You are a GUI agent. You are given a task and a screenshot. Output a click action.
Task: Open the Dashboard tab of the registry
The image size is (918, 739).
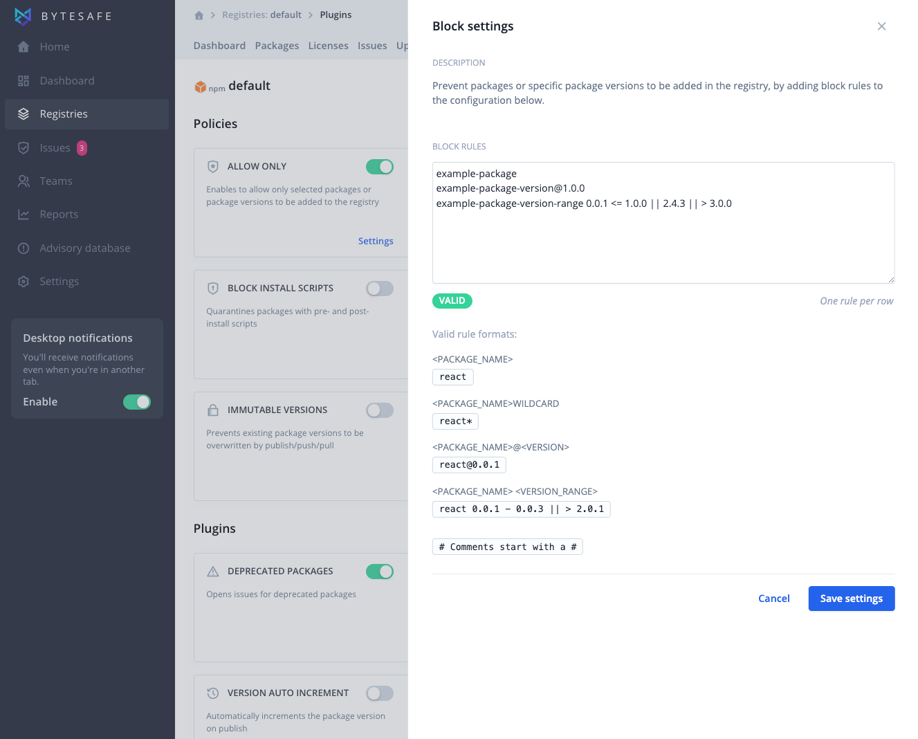point(219,46)
